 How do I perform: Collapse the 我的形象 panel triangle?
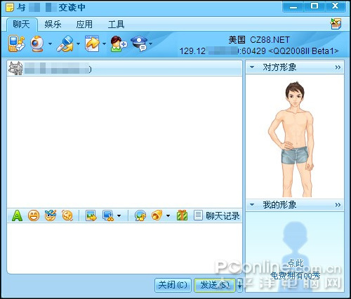point(252,205)
